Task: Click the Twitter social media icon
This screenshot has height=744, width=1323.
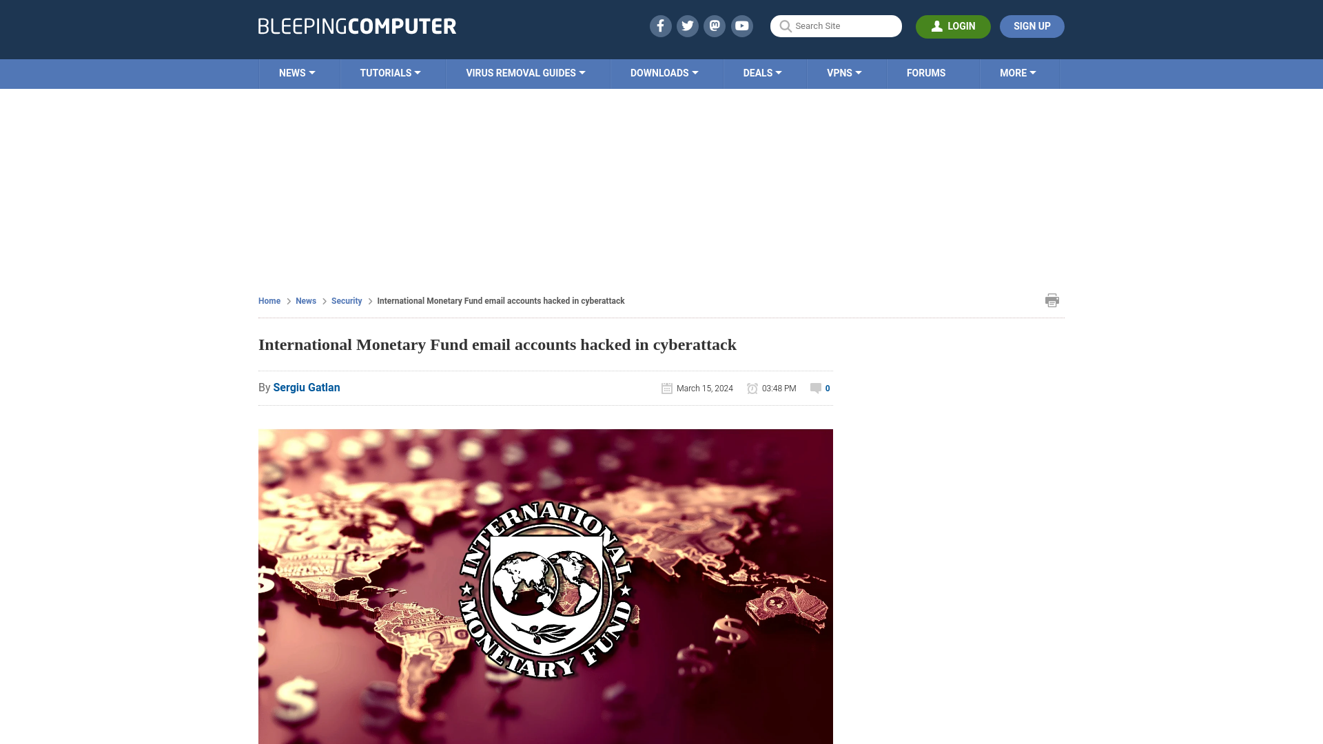Action: point(687,25)
